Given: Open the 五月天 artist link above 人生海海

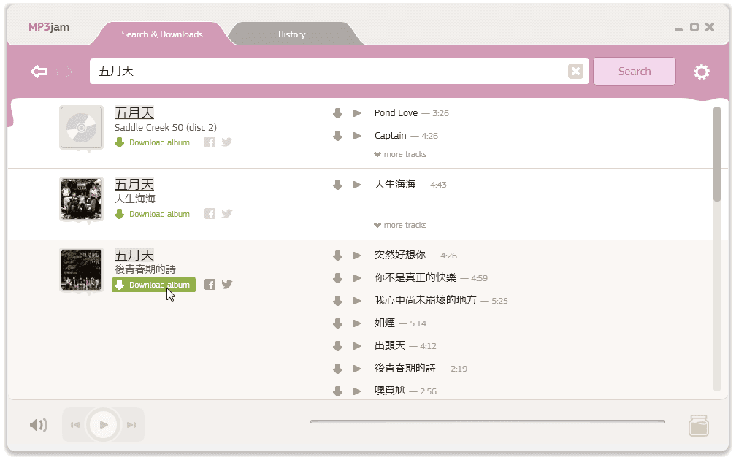Looking at the screenshot, I should click(134, 185).
